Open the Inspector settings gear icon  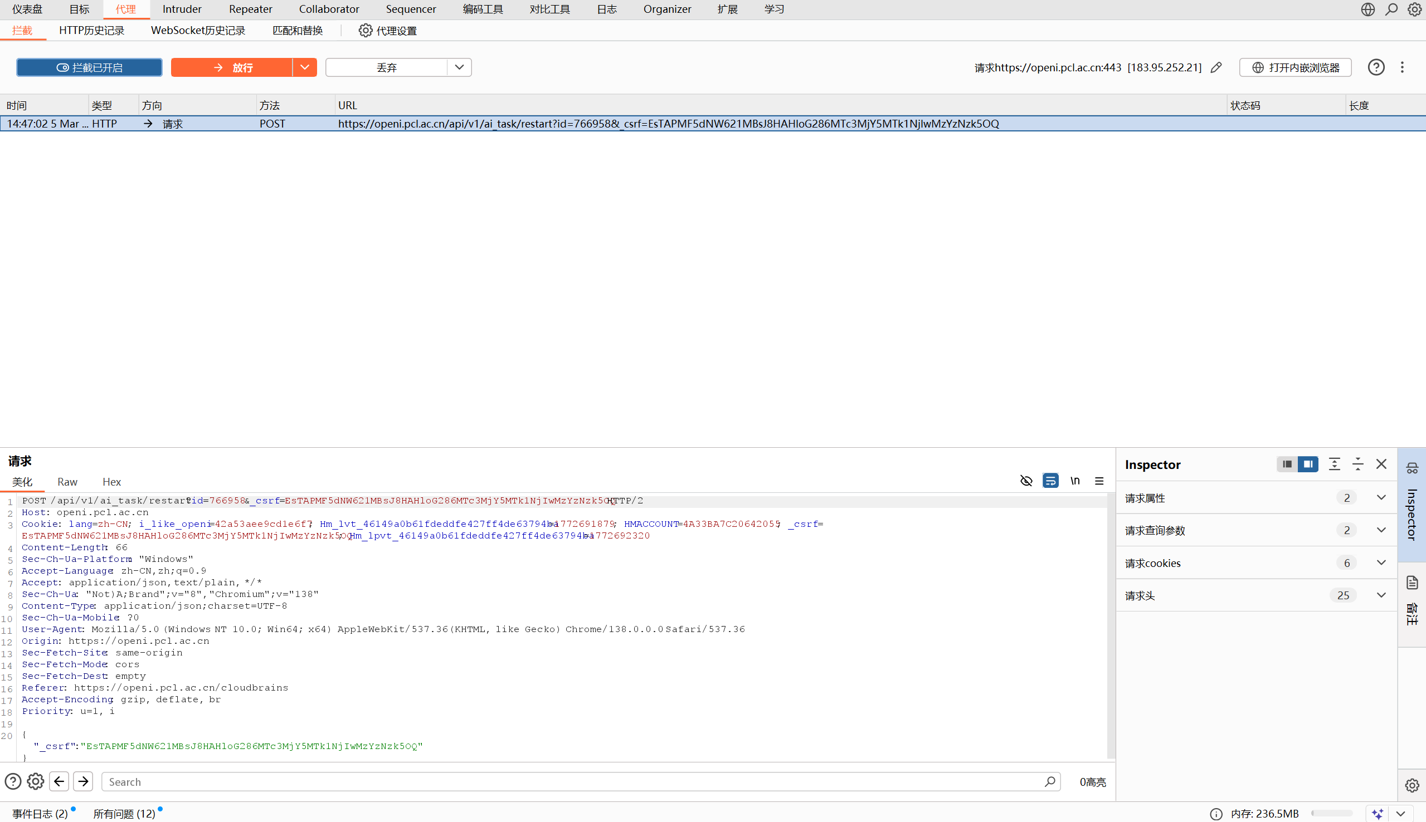1412,785
